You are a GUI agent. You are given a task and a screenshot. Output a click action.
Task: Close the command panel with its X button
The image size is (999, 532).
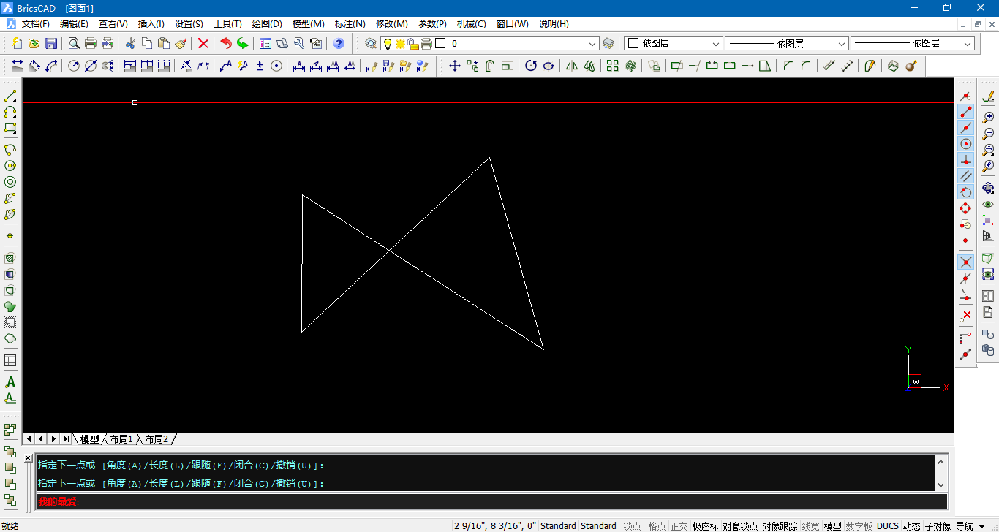click(28, 458)
